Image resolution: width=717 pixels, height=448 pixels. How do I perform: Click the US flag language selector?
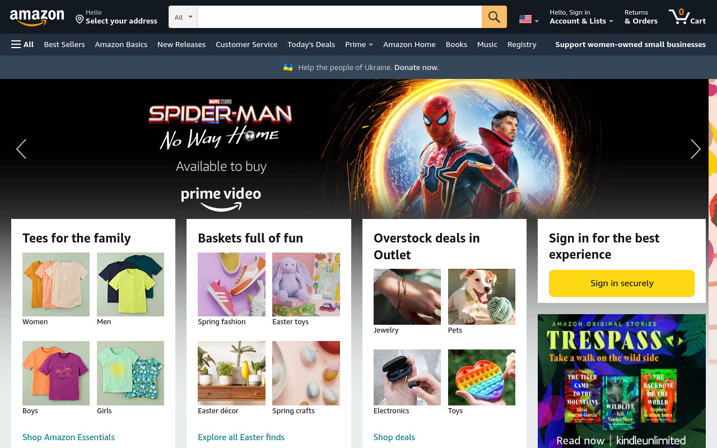click(x=529, y=19)
